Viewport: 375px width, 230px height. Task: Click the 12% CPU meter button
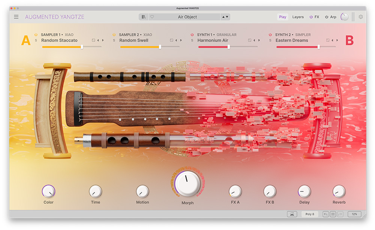click(x=354, y=214)
